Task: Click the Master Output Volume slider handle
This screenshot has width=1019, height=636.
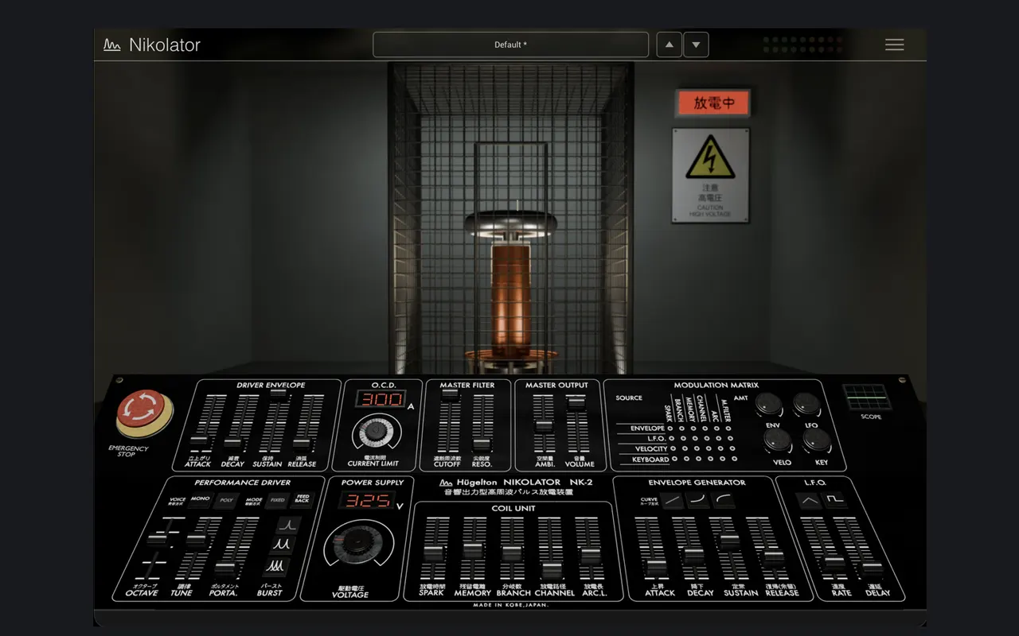Action: pyautogui.click(x=576, y=402)
